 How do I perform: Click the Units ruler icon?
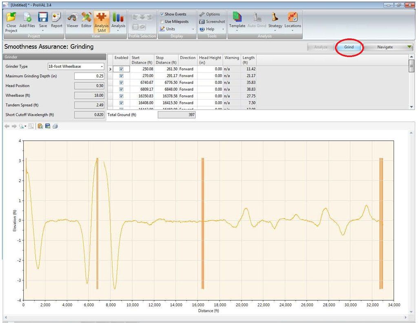tap(162, 29)
